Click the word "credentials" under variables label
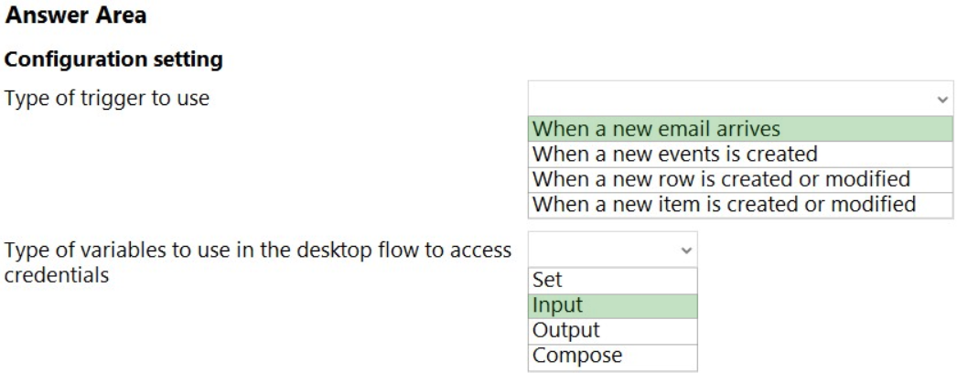Viewport: 957px width, 373px height. coord(57,275)
